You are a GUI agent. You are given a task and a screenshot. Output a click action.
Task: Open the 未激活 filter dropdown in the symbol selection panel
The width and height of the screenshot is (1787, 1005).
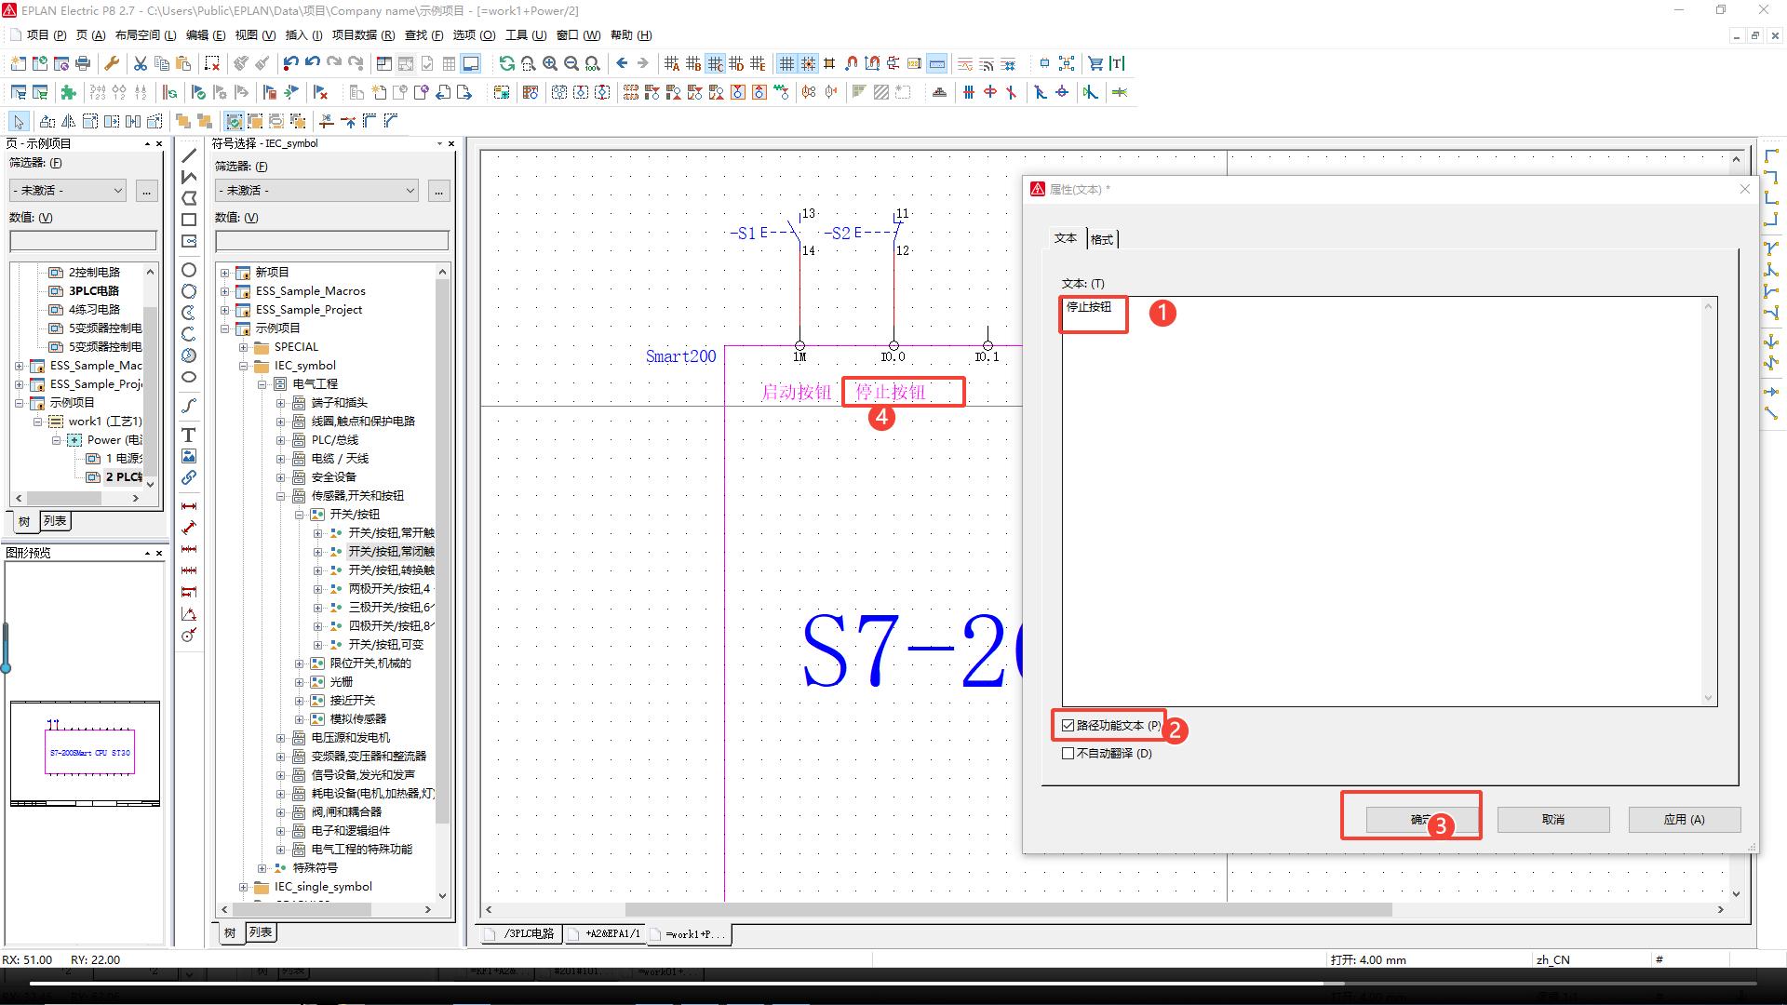point(316,191)
